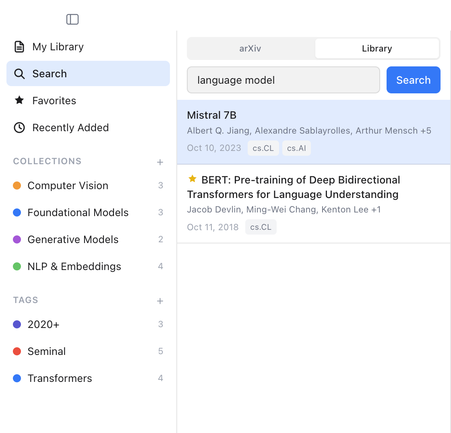
Task: Open the Foundational Models collection
Action: (x=78, y=212)
